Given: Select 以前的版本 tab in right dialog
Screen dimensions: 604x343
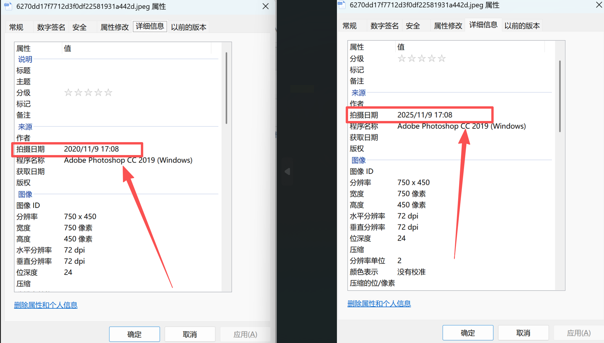Looking at the screenshot, I should tap(522, 26).
